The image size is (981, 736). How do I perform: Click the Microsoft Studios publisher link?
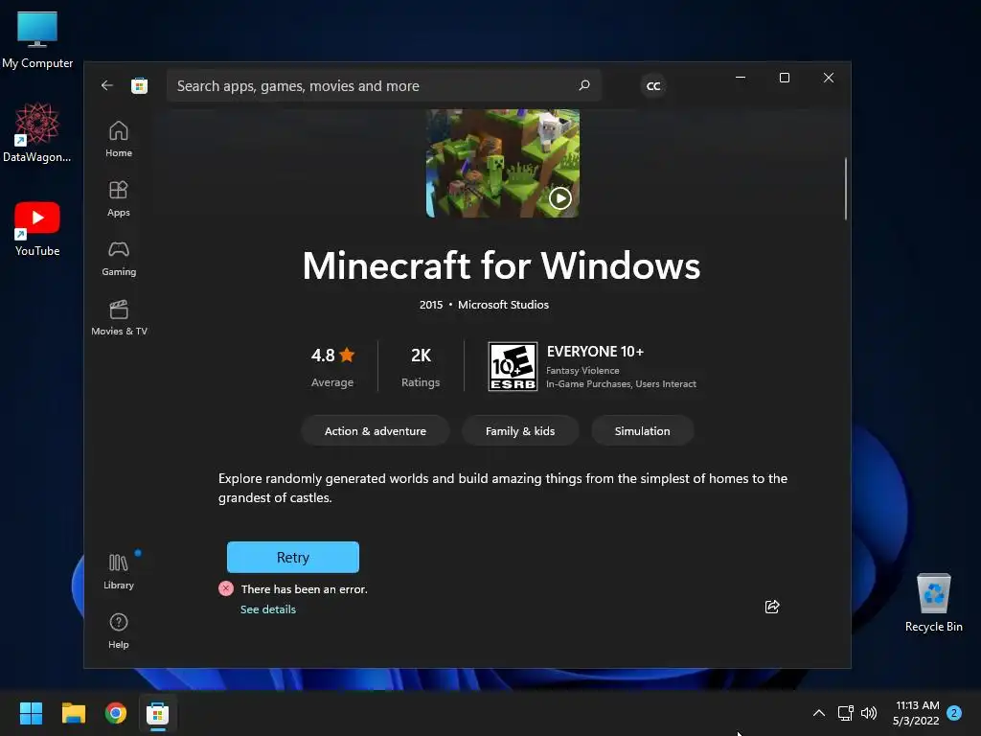click(503, 305)
